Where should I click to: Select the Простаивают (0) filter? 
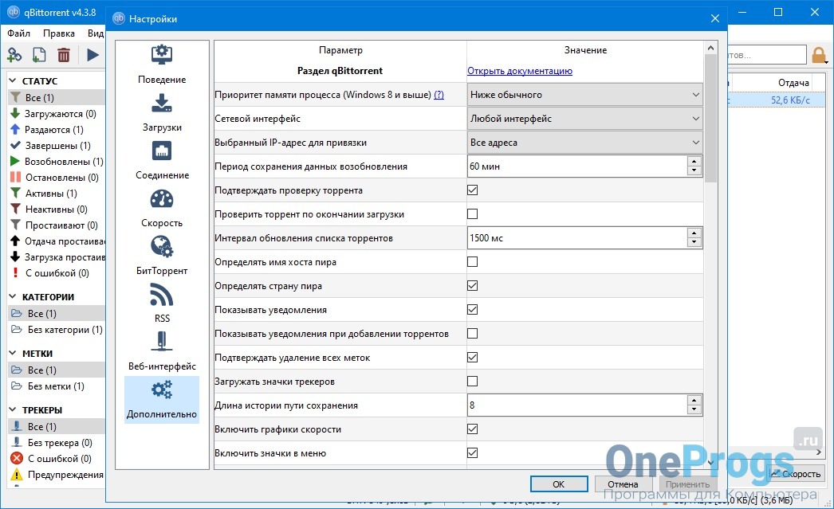tap(57, 225)
